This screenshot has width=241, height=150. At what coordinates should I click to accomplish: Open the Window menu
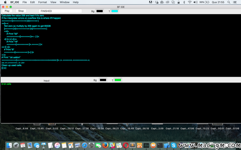click(x=65, y=2)
